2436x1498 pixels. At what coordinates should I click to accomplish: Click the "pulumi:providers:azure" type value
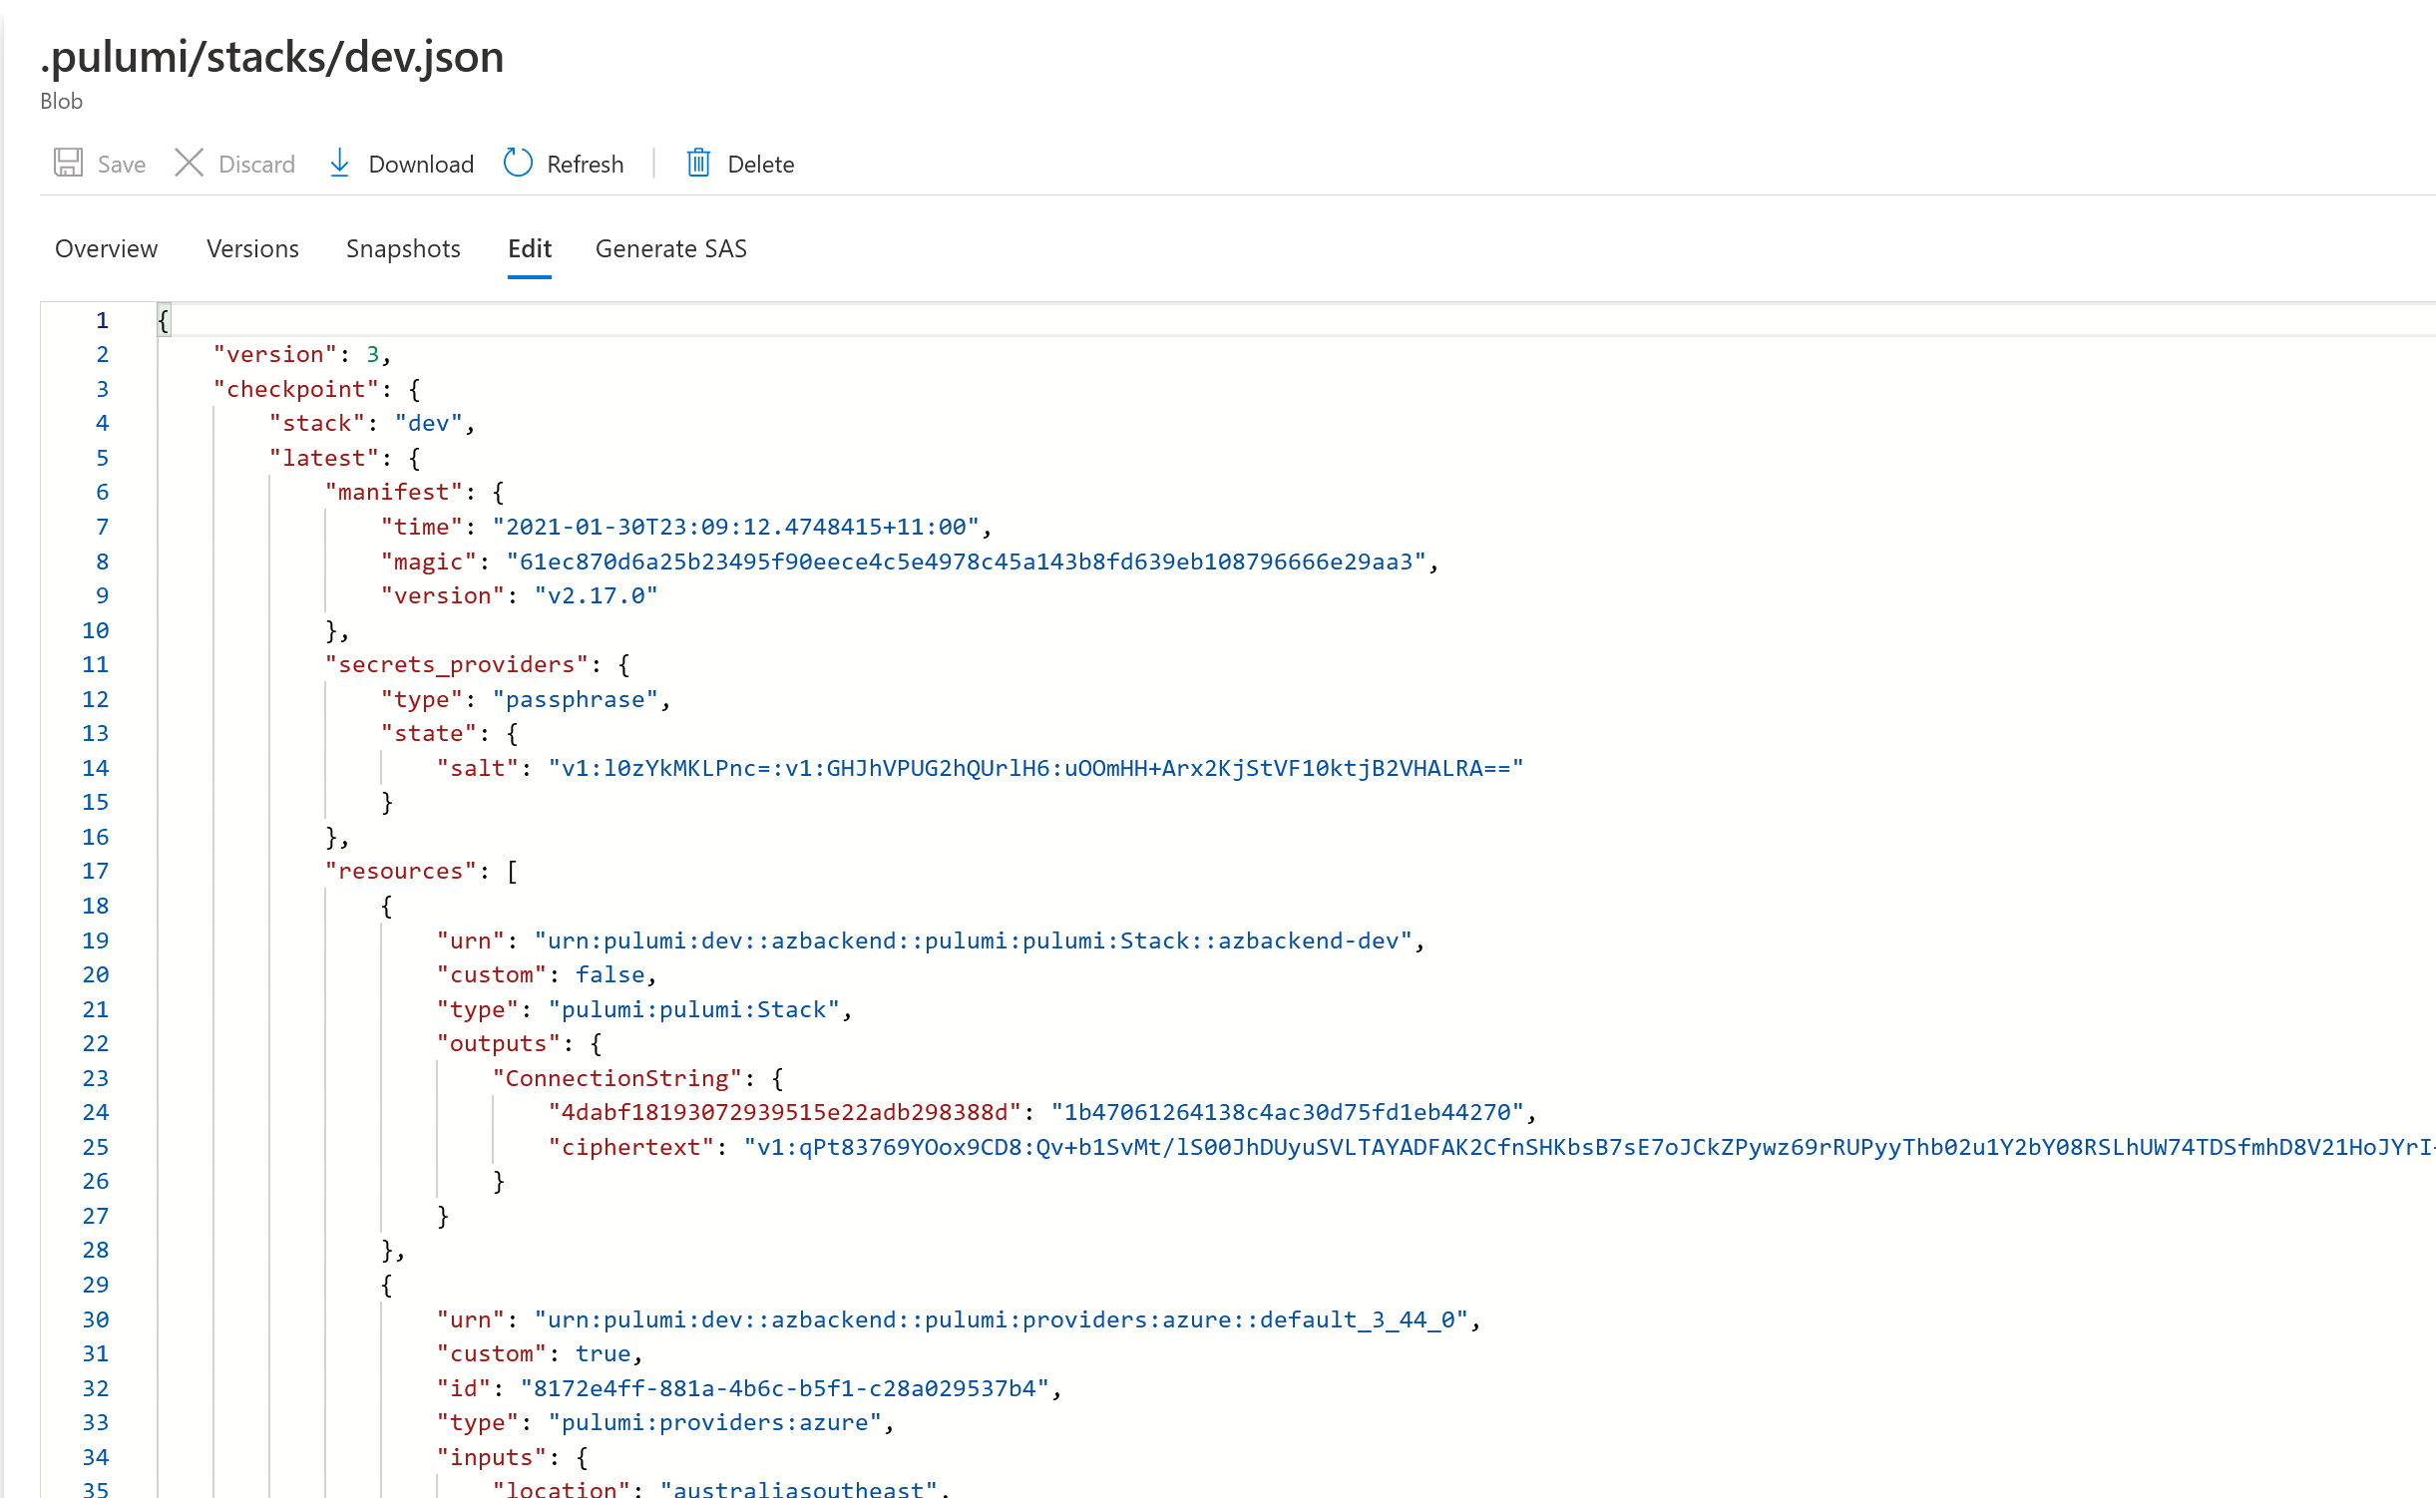click(715, 1422)
